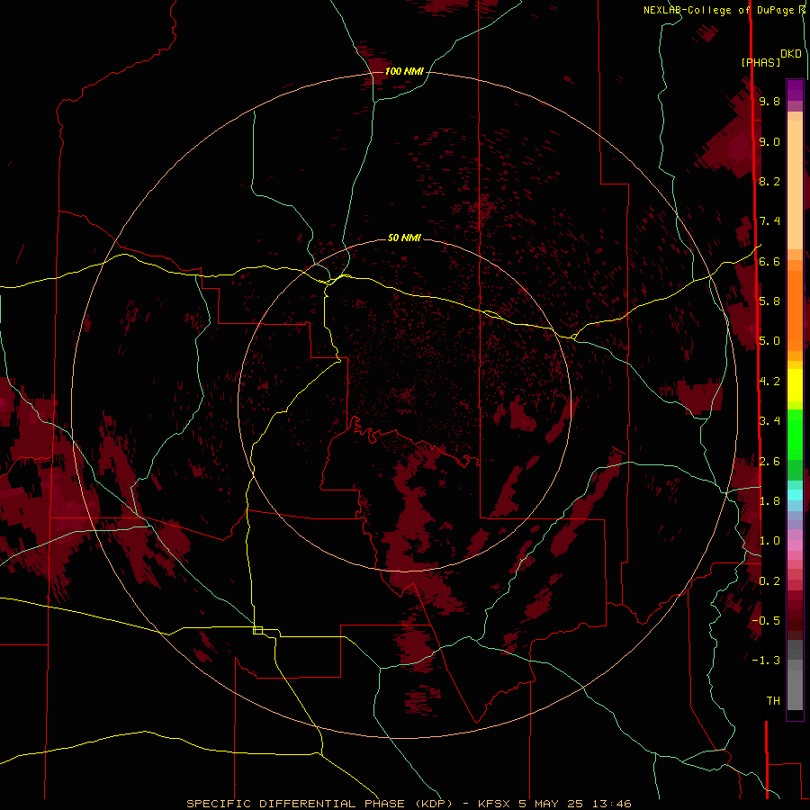Click the 1.8 value on the scale
Screen dimensions: 810x810
(x=769, y=501)
